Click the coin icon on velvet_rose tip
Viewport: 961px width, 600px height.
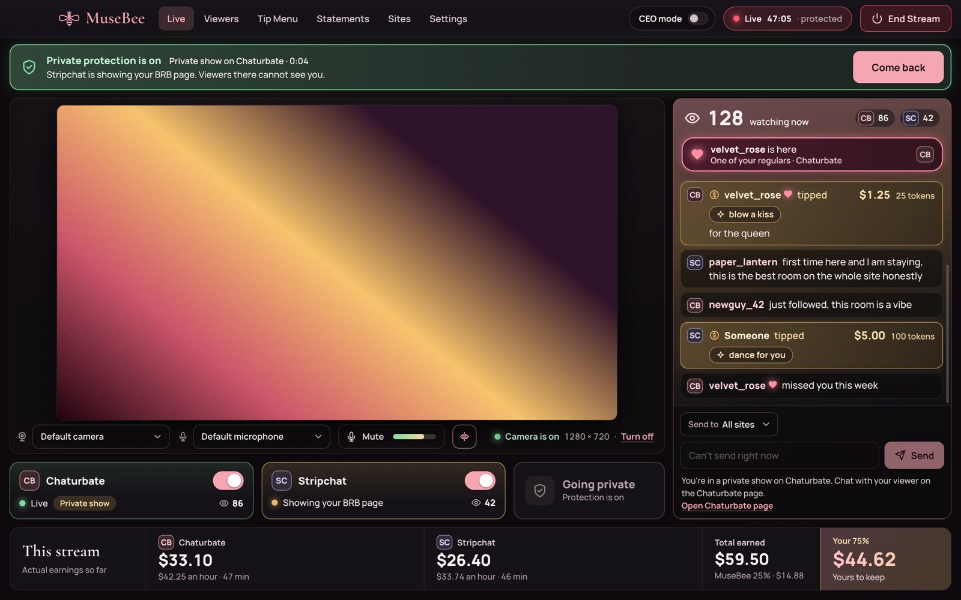click(x=714, y=195)
